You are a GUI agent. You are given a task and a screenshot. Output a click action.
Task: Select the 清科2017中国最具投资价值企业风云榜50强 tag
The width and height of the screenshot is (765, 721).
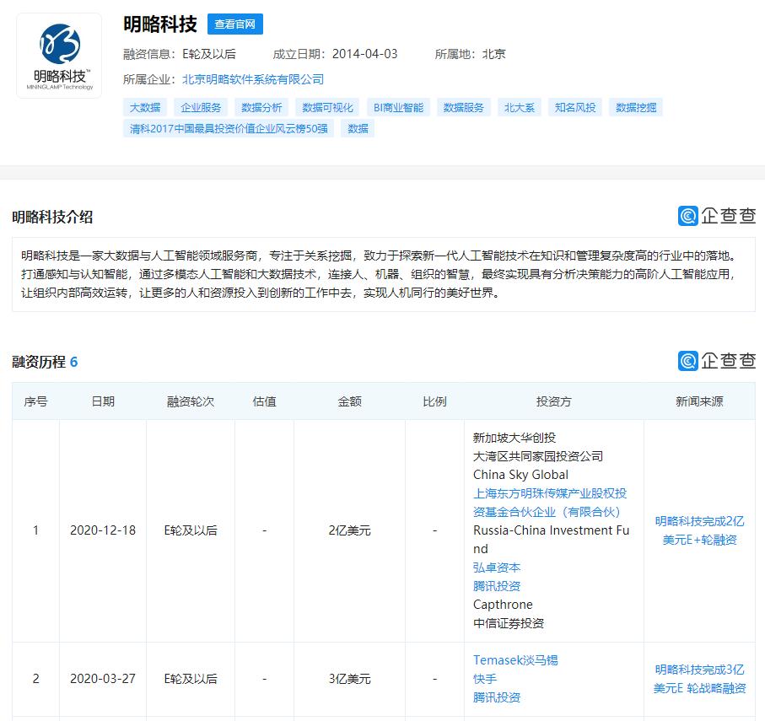click(229, 129)
